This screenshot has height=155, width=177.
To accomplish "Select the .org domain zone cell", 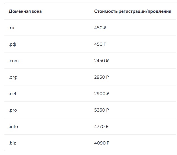I will click(13, 77).
